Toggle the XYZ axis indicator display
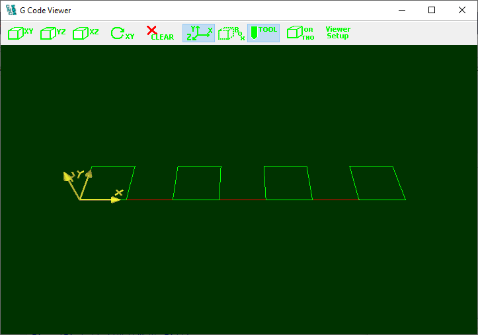Screen dimensions: 478x335 (198, 33)
